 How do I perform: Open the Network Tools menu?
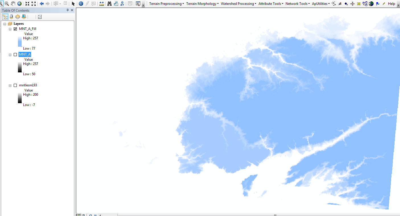(x=298, y=4)
